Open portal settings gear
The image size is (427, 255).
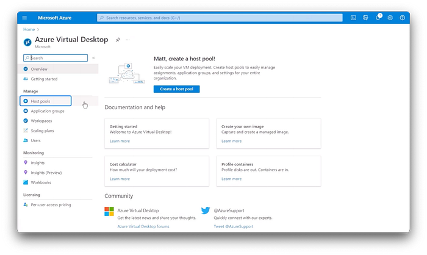click(x=390, y=18)
